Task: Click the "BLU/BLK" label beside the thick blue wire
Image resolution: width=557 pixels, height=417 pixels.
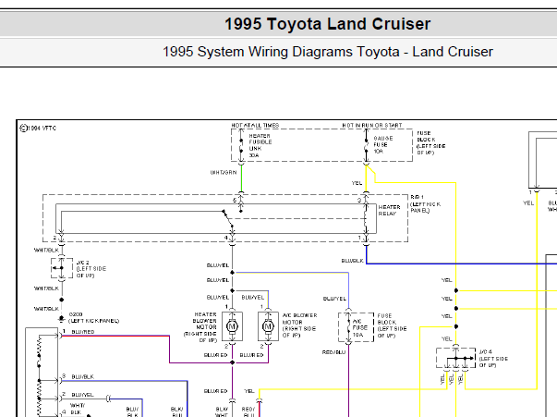Action: click(x=352, y=261)
